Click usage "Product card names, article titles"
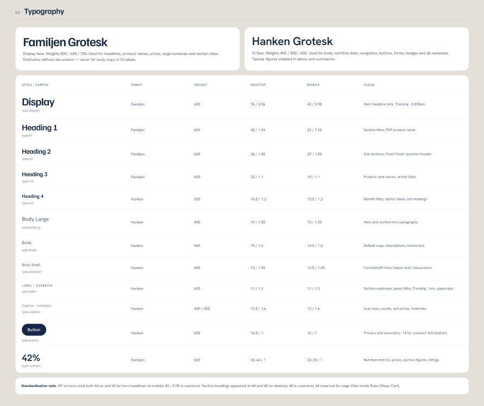Viewport: 484px width, 406px height. point(389,177)
